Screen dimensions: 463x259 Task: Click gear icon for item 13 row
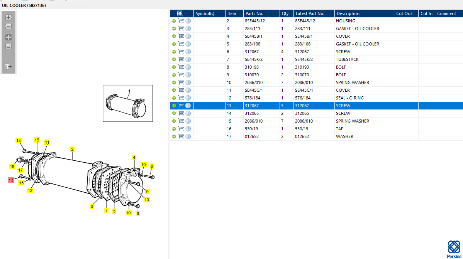(x=174, y=106)
